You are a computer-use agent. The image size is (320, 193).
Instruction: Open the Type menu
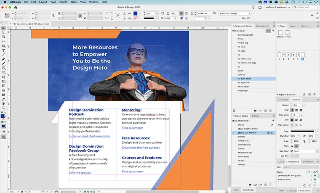[53, 2]
